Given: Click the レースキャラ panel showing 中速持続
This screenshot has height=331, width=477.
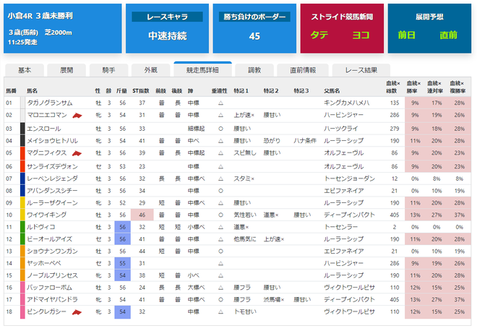Looking at the screenshot, I should 168,29.
